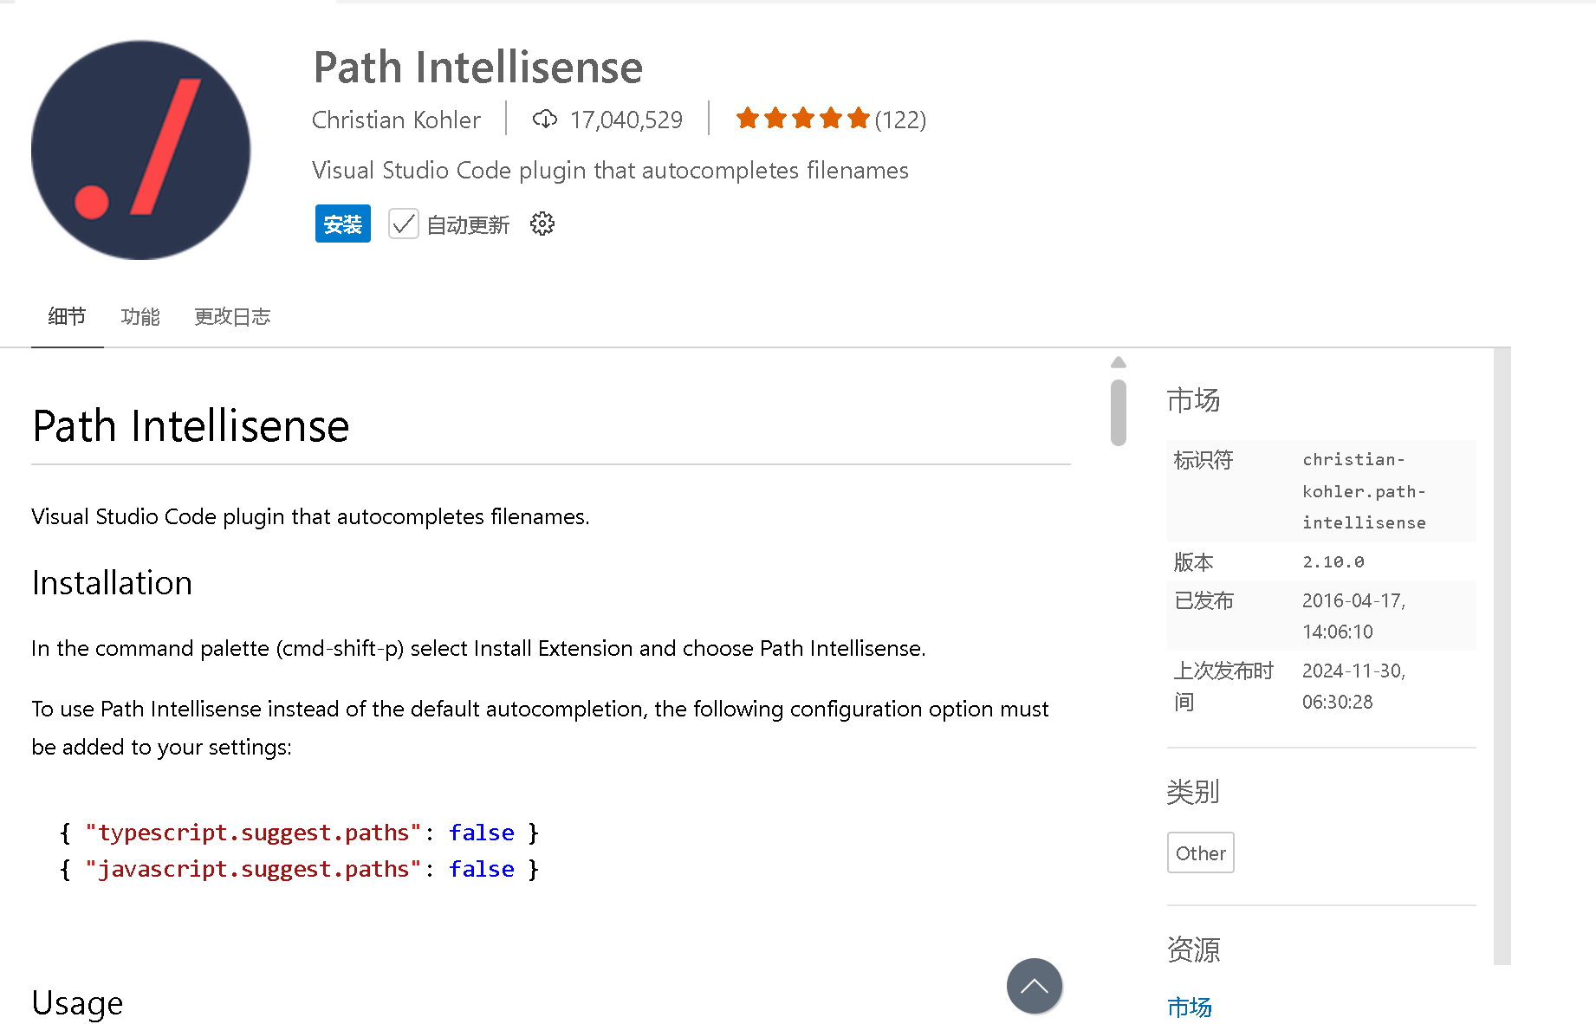Click the 市场 resource link
The image size is (1596, 1024).
(1190, 1007)
